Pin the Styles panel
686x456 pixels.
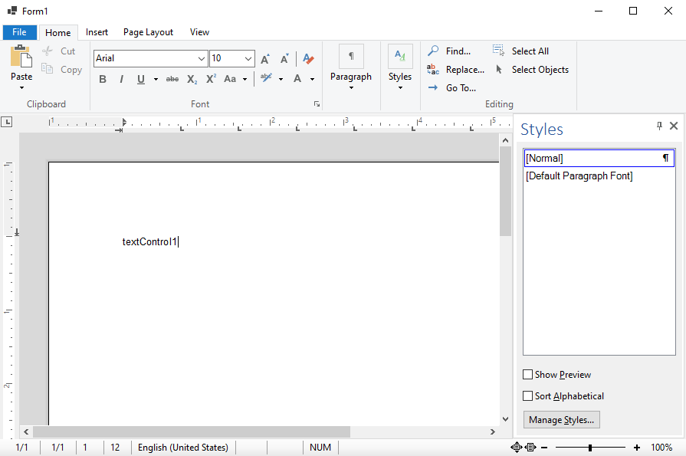[659, 126]
